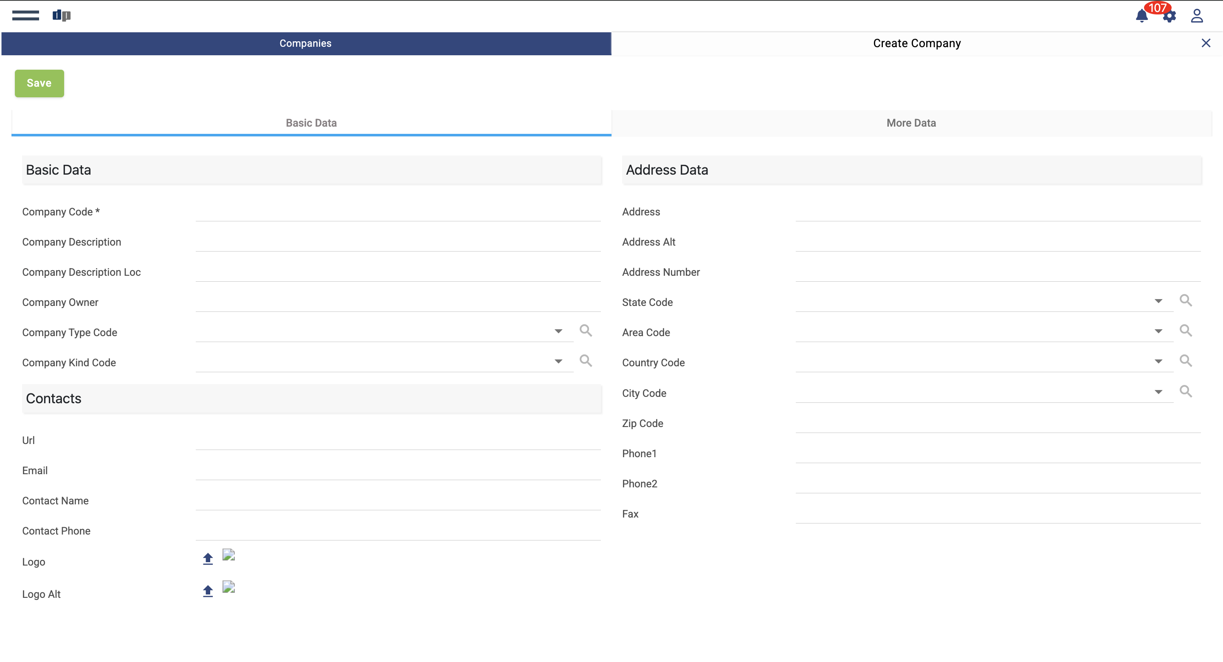The height and width of the screenshot is (662, 1223).
Task: Select the Companies tab
Action: point(306,43)
